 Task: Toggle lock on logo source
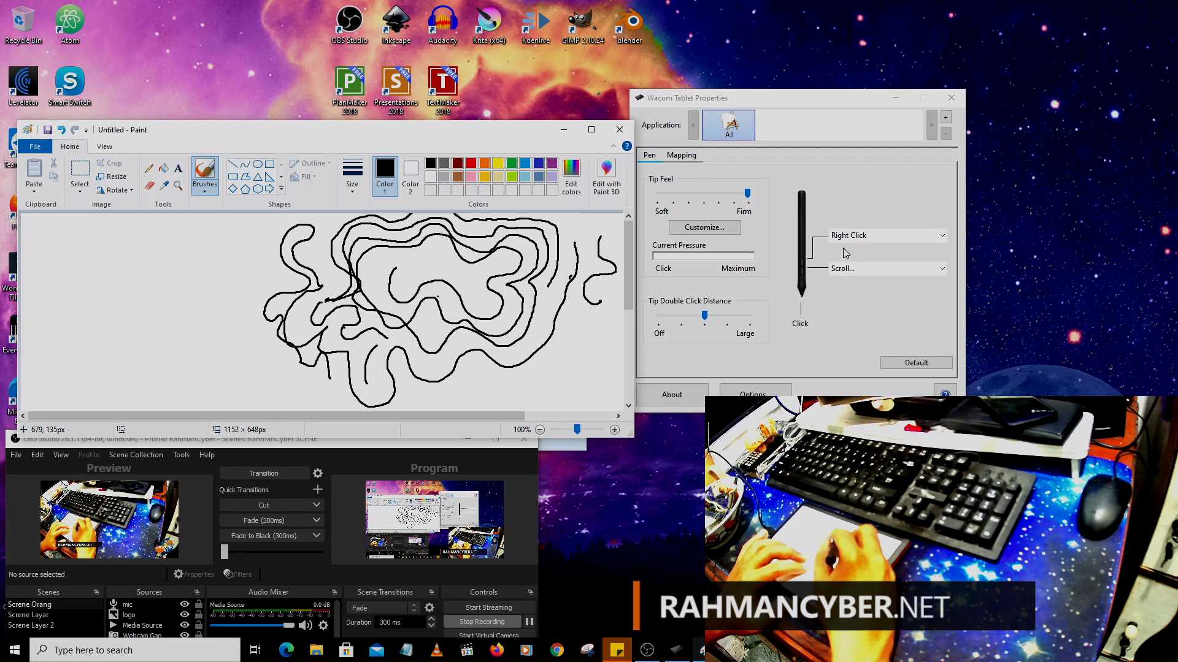pos(198,615)
